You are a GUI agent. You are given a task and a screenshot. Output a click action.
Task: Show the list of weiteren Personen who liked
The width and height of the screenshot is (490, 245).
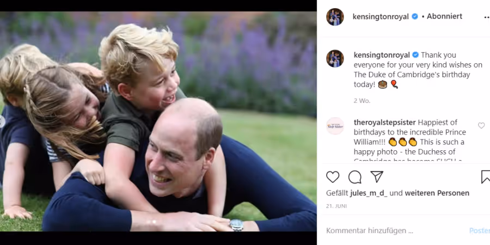[x=437, y=193]
